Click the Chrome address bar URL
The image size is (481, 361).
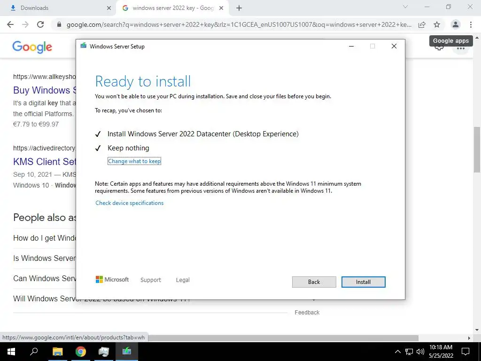point(239,24)
